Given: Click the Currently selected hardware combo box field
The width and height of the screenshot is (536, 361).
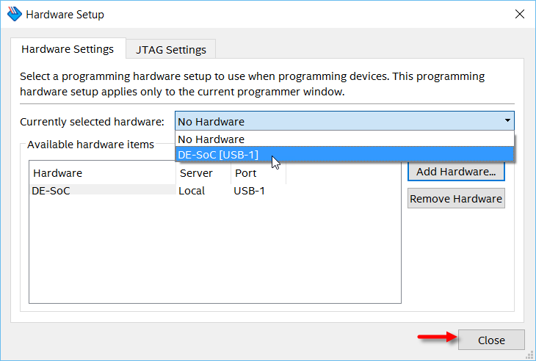Looking at the screenshot, I should click(338, 121).
